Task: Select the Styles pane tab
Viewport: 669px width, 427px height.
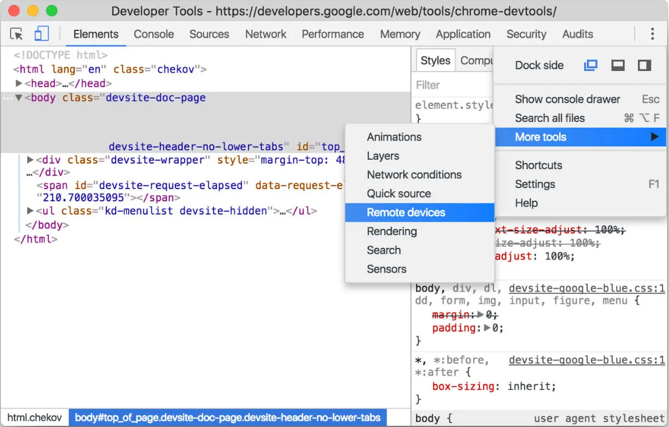Action: click(x=435, y=60)
